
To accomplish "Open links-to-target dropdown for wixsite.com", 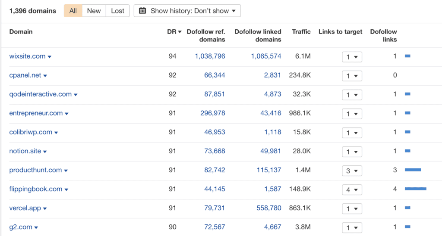I will (352, 57).
